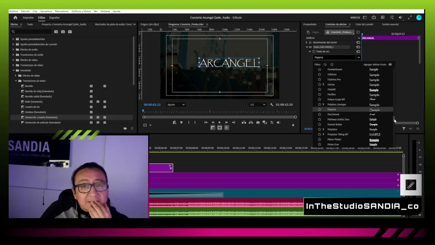
Task: Click the 00:00:01:21 playhead timecode
Action: point(152,104)
